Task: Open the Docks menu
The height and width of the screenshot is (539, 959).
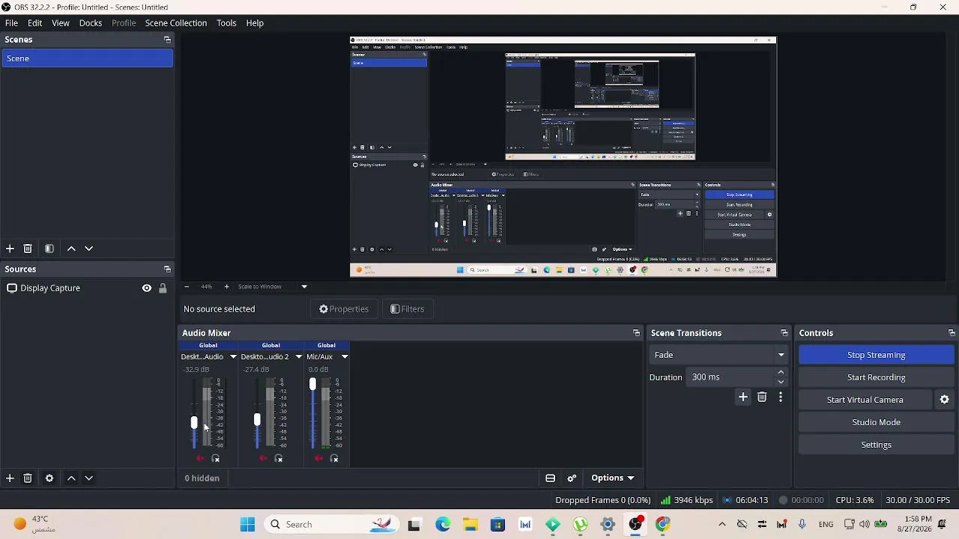Action: (91, 23)
